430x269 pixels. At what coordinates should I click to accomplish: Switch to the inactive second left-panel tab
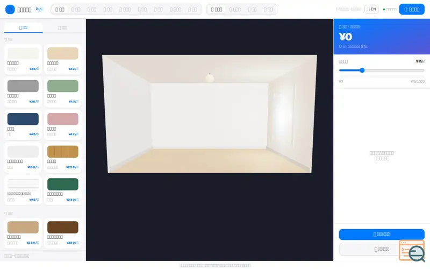(x=62, y=28)
